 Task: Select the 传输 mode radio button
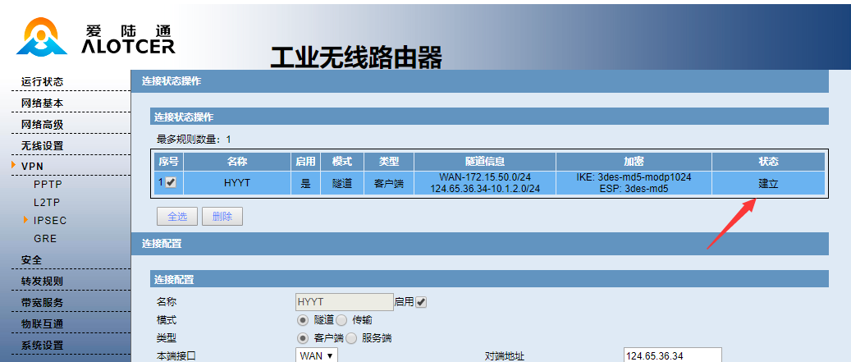341,320
